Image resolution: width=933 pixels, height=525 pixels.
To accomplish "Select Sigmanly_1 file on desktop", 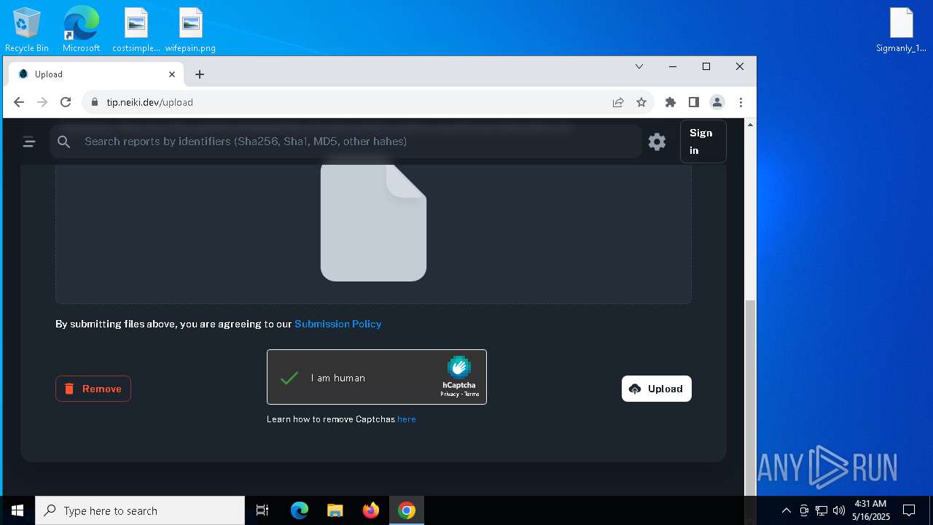I will click(x=902, y=30).
